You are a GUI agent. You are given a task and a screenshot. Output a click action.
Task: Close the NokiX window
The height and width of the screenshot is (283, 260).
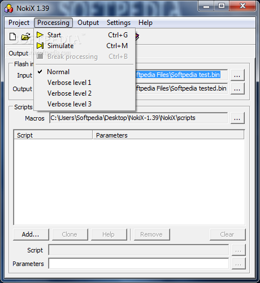(x=242, y=6)
